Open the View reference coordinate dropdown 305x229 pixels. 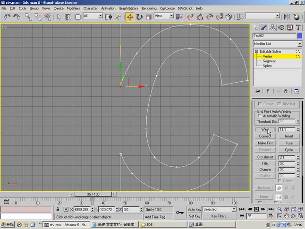point(170,16)
